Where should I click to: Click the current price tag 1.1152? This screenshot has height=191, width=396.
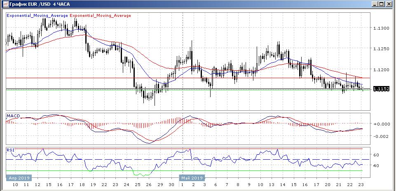[x=381, y=89]
